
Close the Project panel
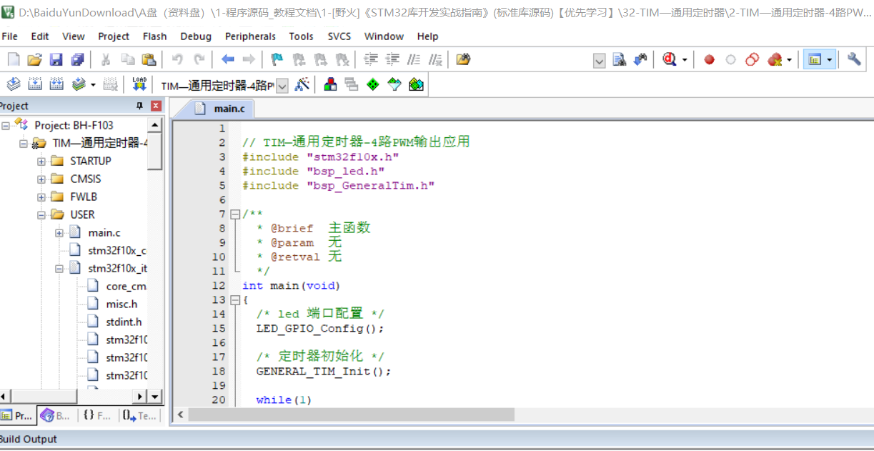coord(156,106)
